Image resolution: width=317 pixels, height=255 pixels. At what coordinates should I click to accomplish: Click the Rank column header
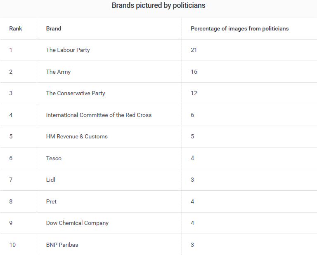pos(16,28)
